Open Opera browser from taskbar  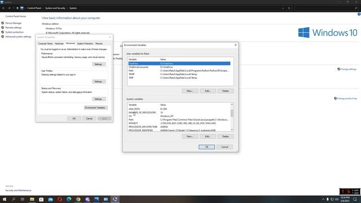click(x=60, y=199)
